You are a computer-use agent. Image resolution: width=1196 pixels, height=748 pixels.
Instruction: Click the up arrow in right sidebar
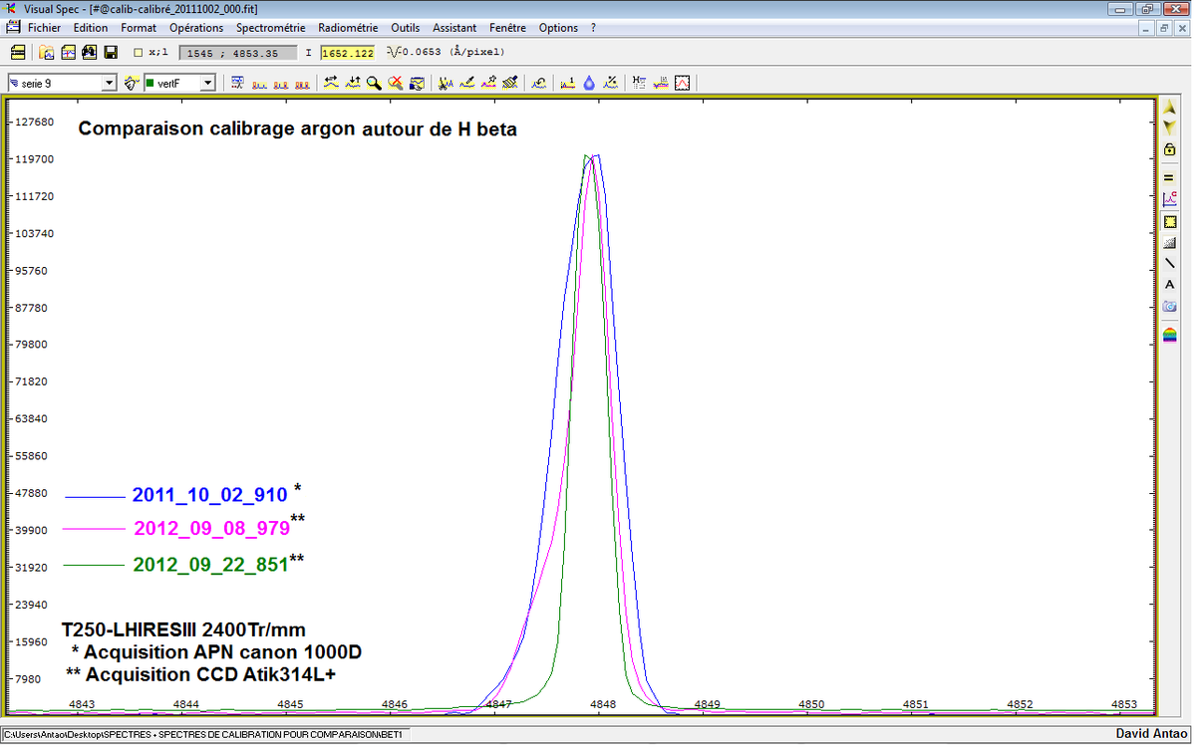pos(1170,107)
